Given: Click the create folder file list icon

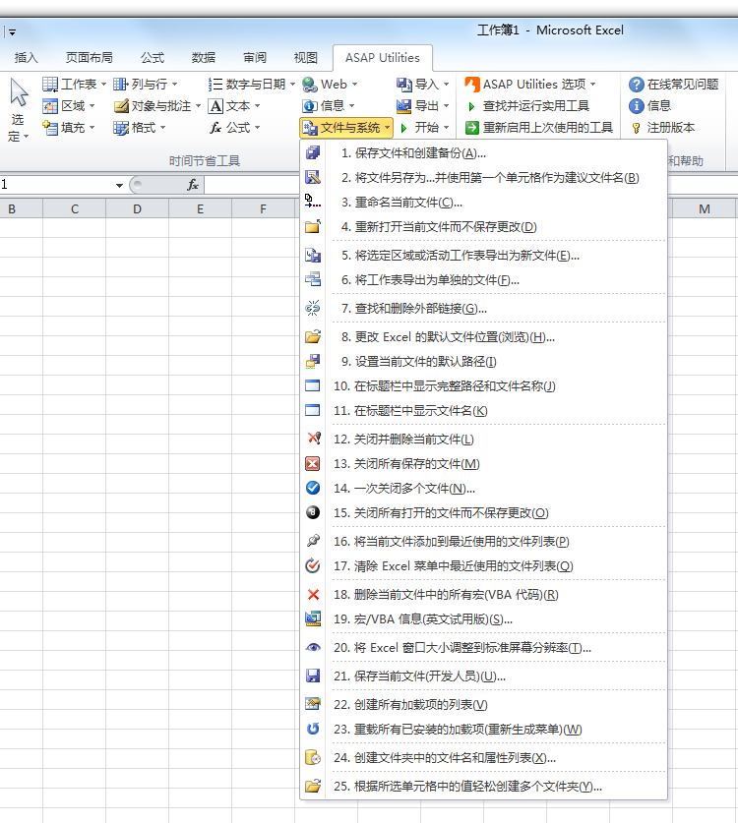Looking at the screenshot, I should pos(313,757).
